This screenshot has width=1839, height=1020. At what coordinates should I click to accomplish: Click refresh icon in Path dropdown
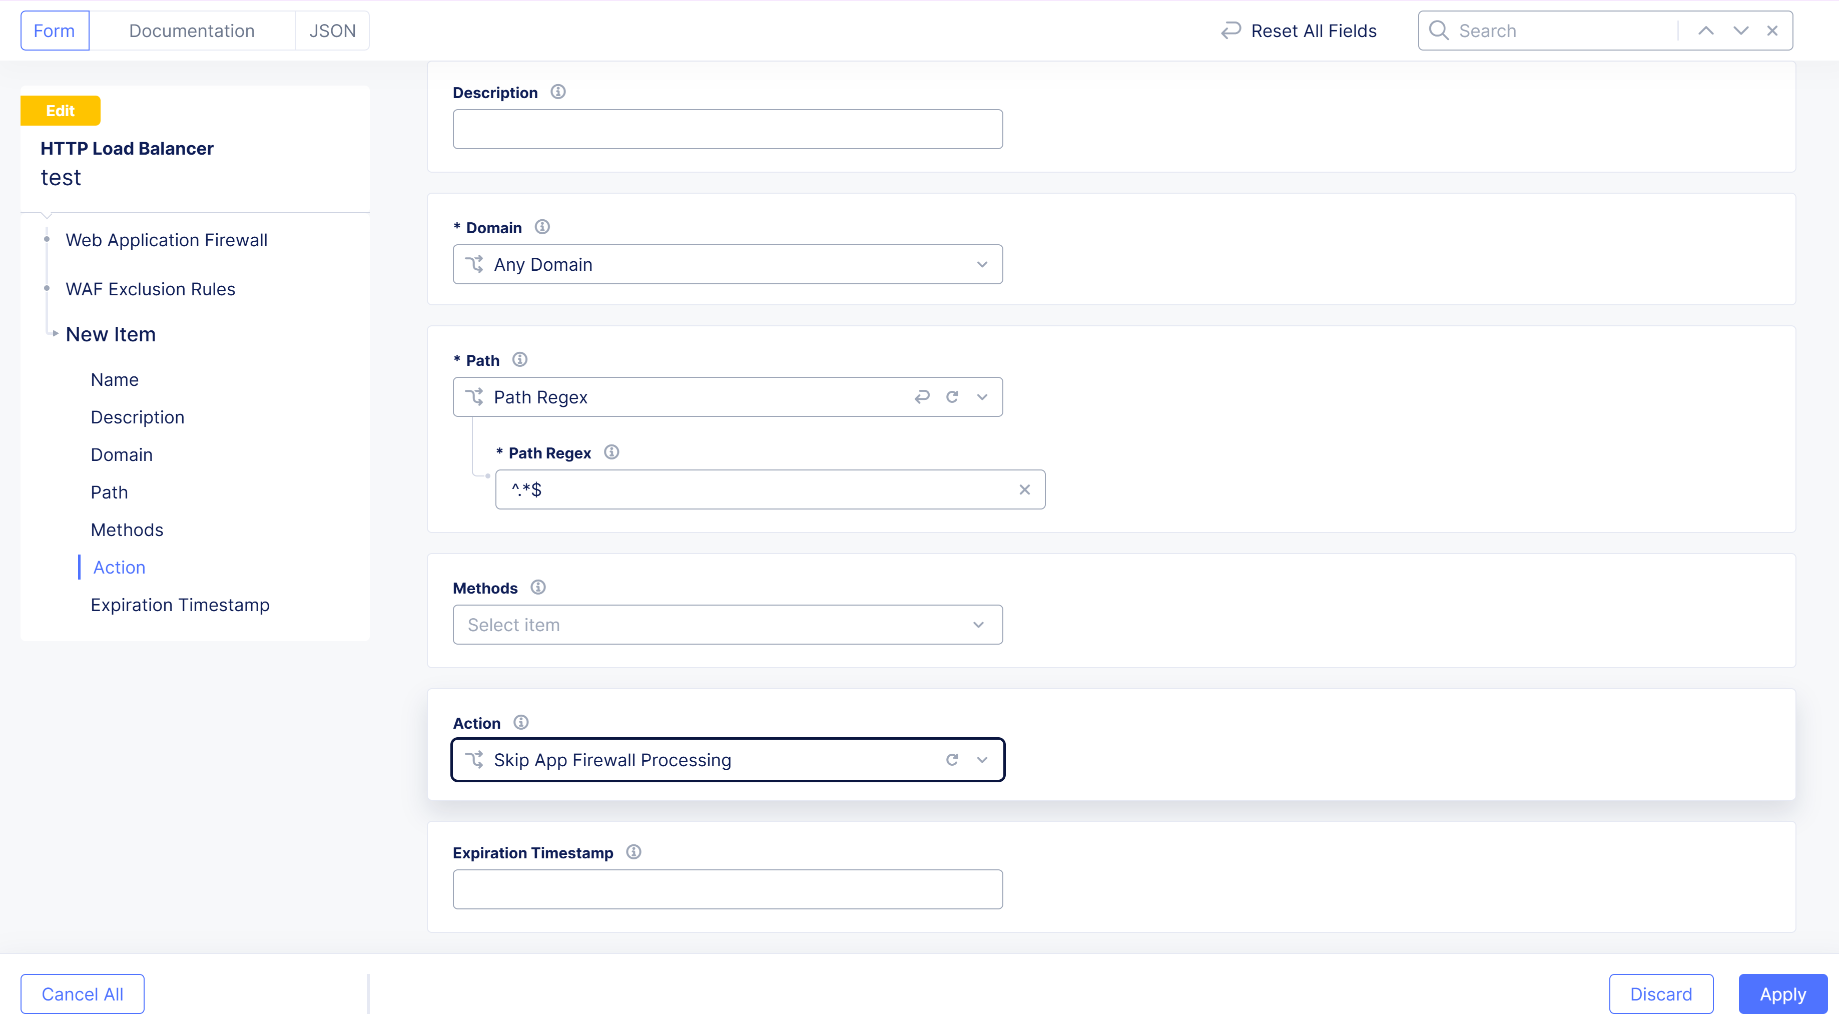[x=952, y=397]
